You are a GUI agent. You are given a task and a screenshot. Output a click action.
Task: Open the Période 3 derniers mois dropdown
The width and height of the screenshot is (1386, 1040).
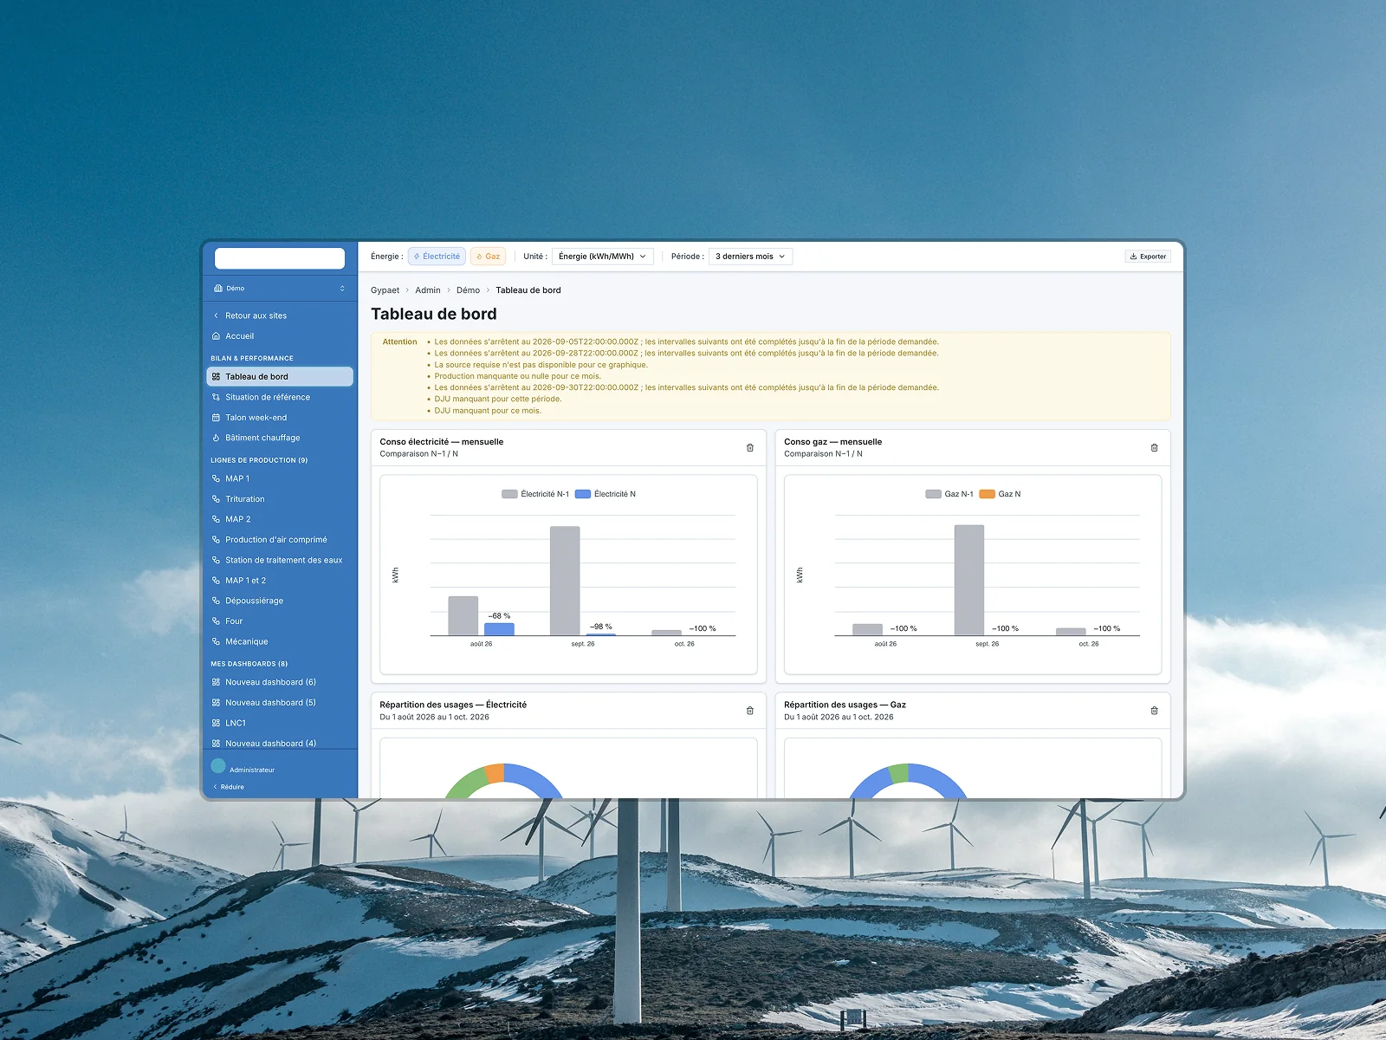[x=750, y=257]
